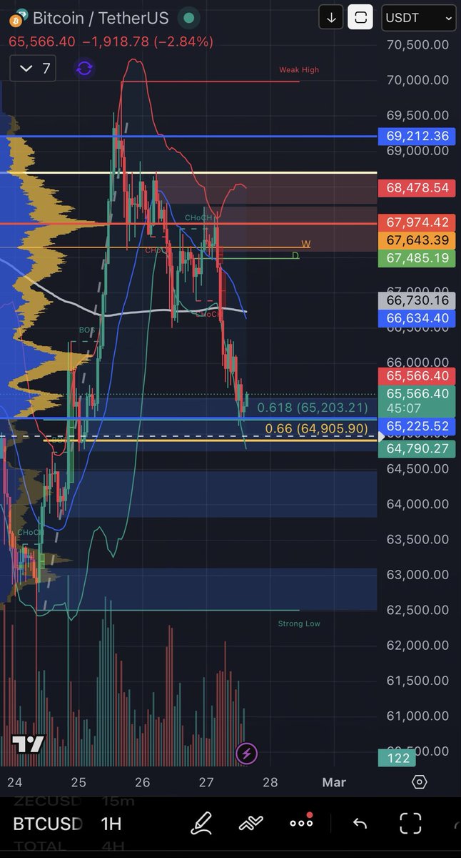Viewport: 461px width, 858px height.
Task: Open the USDT currency dropdown
Action: [x=420, y=17]
